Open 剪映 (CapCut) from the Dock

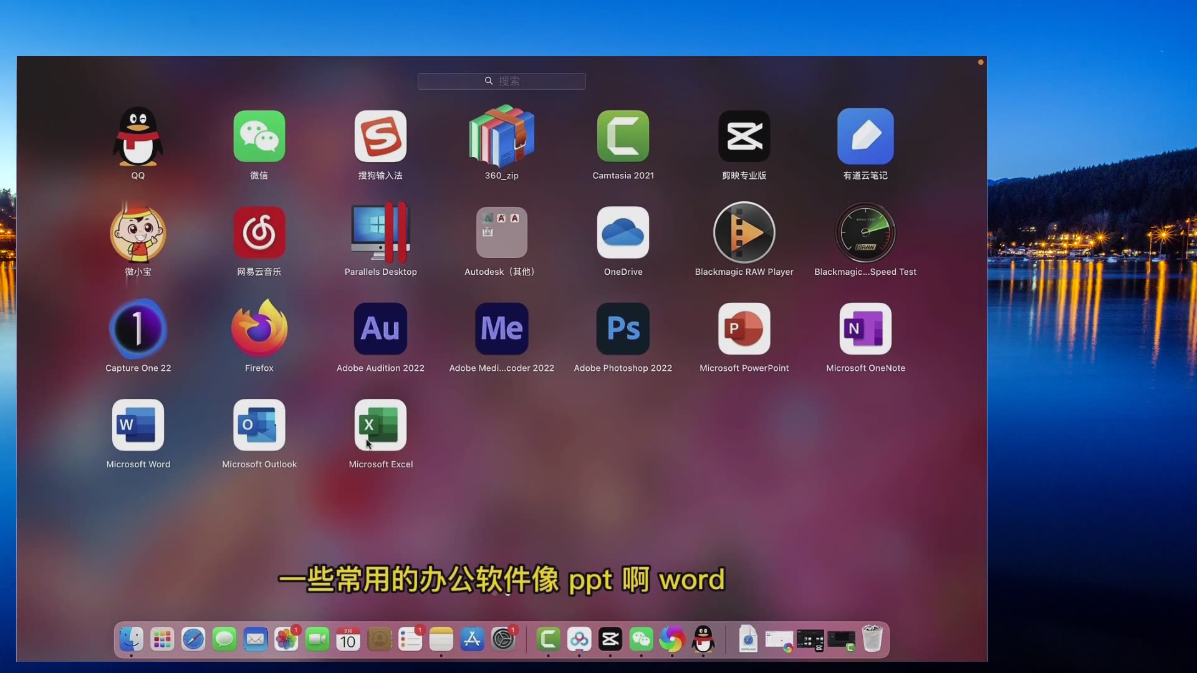610,639
